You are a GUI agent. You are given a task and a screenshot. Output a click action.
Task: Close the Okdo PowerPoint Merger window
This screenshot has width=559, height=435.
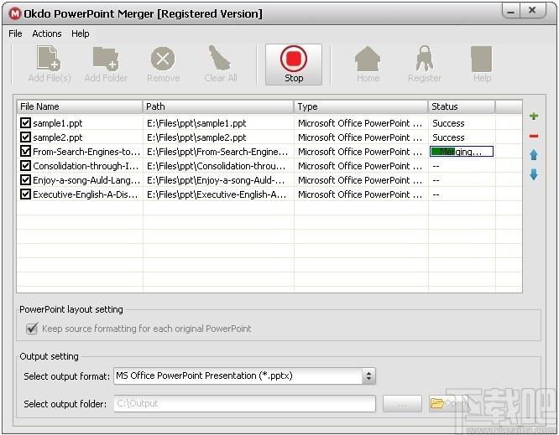(x=533, y=11)
